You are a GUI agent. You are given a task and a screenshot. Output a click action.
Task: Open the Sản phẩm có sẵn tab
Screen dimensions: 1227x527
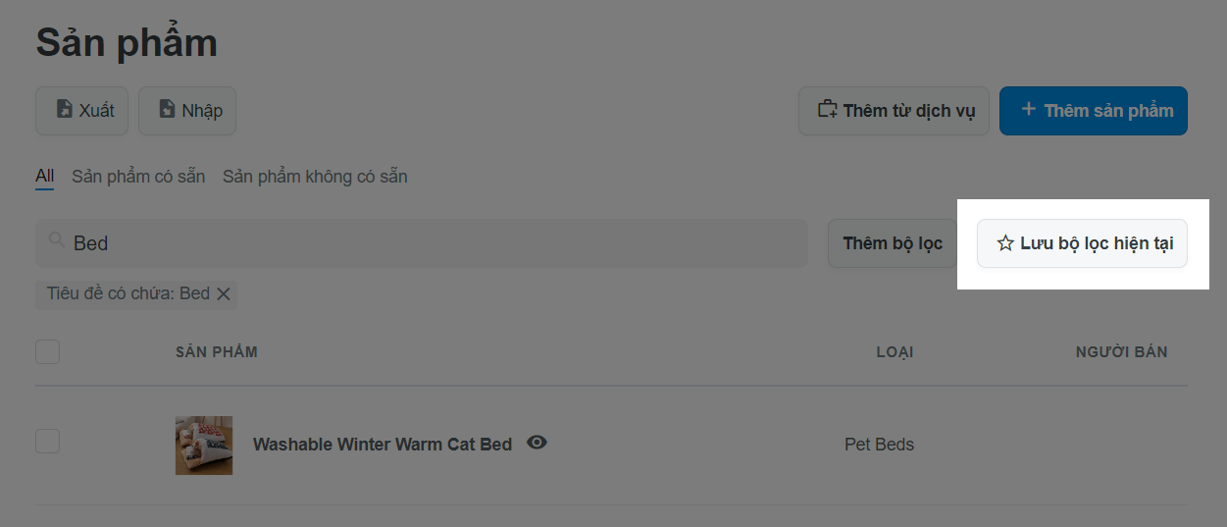tap(138, 177)
